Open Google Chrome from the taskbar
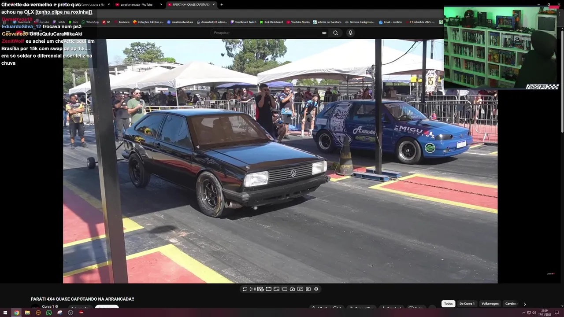 click(16, 313)
